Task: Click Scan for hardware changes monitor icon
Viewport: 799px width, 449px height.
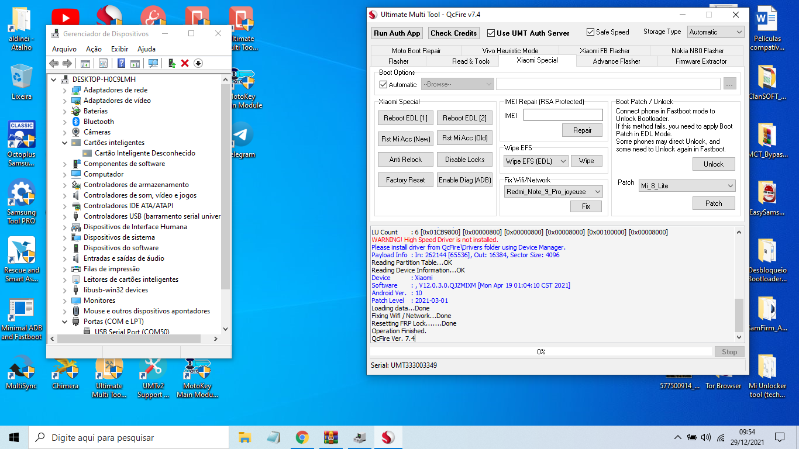Action: [x=153, y=63]
